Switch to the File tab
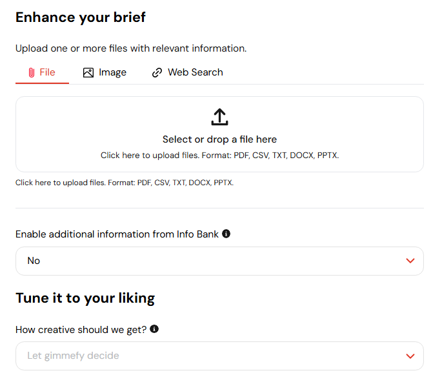This screenshot has height=384, width=442. pyautogui.click(x=42, y=73)
